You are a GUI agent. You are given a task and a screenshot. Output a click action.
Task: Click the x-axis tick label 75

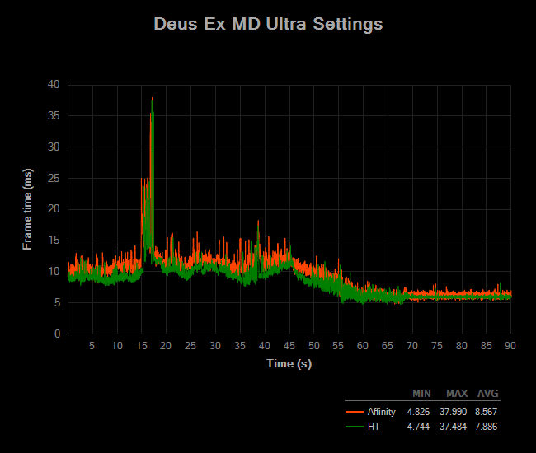click(x=437, y=346)
